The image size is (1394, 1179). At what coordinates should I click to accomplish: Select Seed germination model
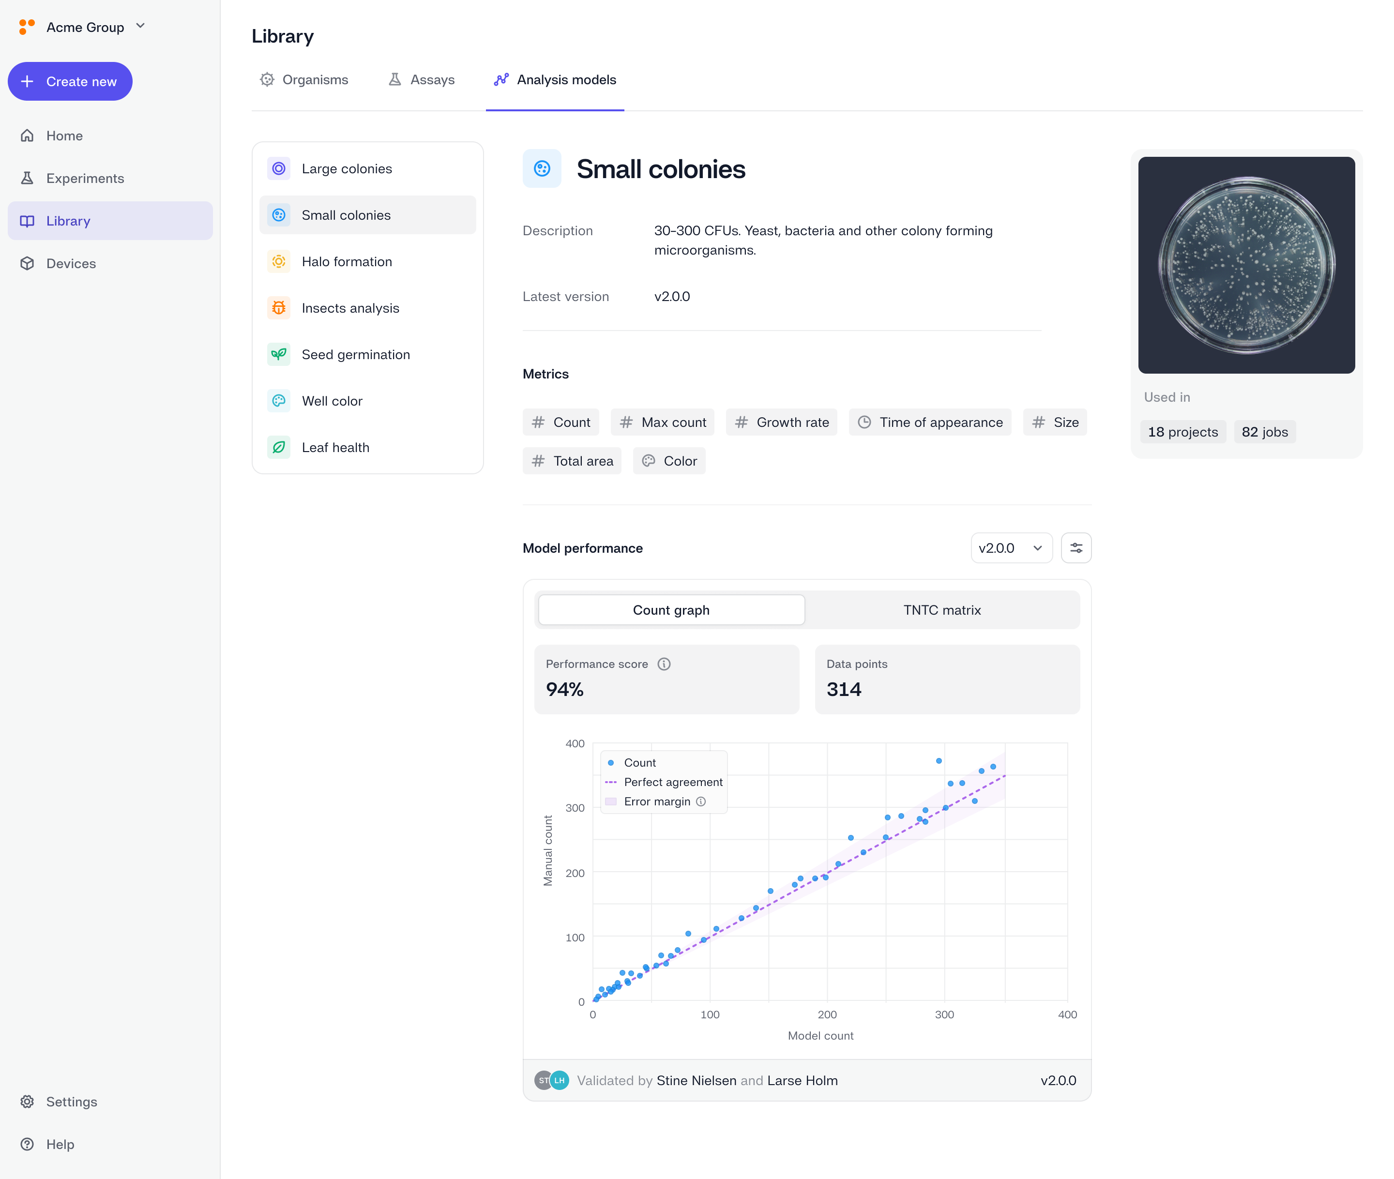(367, 354)
